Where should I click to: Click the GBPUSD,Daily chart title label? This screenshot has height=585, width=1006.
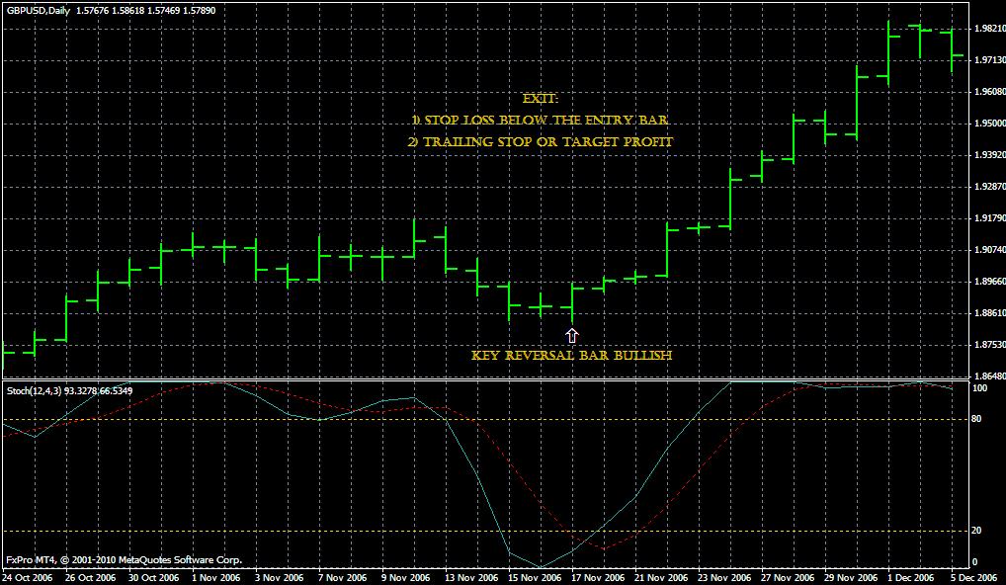(38, 9)
